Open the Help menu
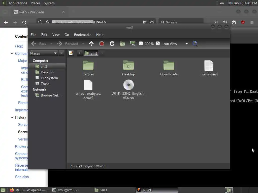The image size is (258, 193). click(100, 35)
